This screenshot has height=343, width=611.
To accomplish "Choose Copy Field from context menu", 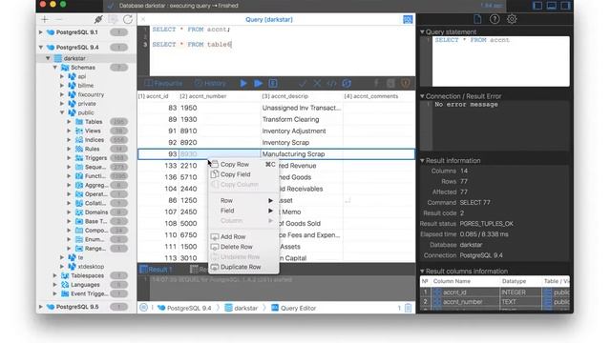I will (243, 174).
